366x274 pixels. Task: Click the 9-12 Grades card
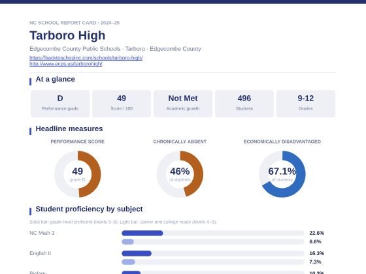306,104
